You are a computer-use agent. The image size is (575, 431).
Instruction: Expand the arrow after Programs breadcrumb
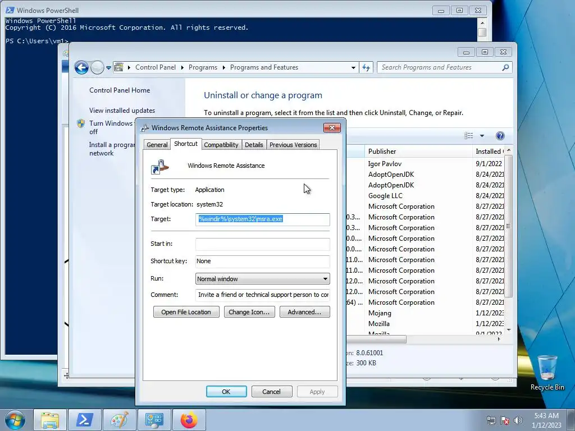tap(223, 67)
